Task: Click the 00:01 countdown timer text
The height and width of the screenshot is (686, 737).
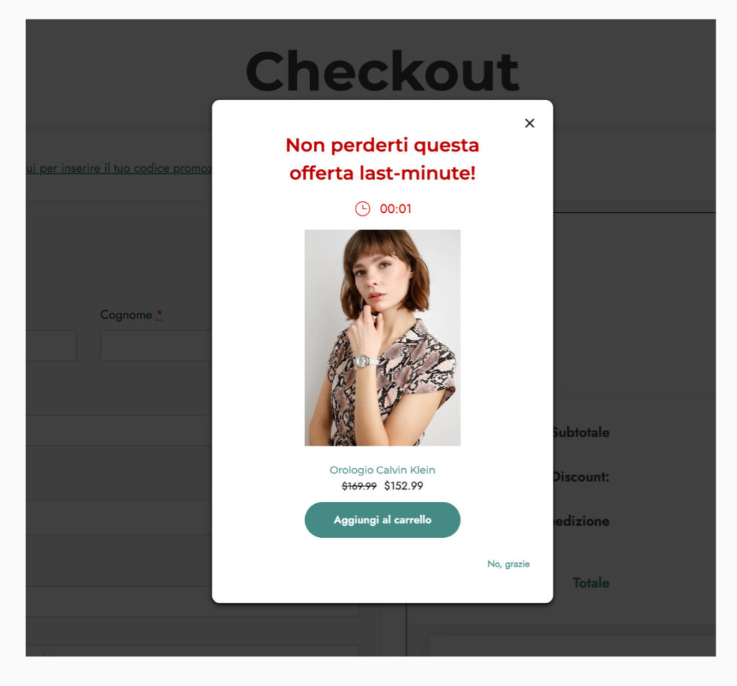Action: (x=396, y=209)
